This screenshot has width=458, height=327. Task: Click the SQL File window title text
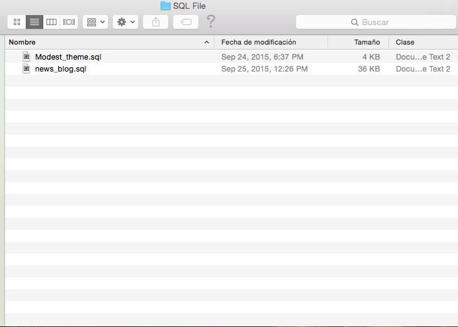point(189,6)
